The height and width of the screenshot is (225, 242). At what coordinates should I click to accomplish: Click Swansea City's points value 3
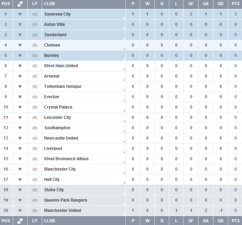[x=235, y=14]
